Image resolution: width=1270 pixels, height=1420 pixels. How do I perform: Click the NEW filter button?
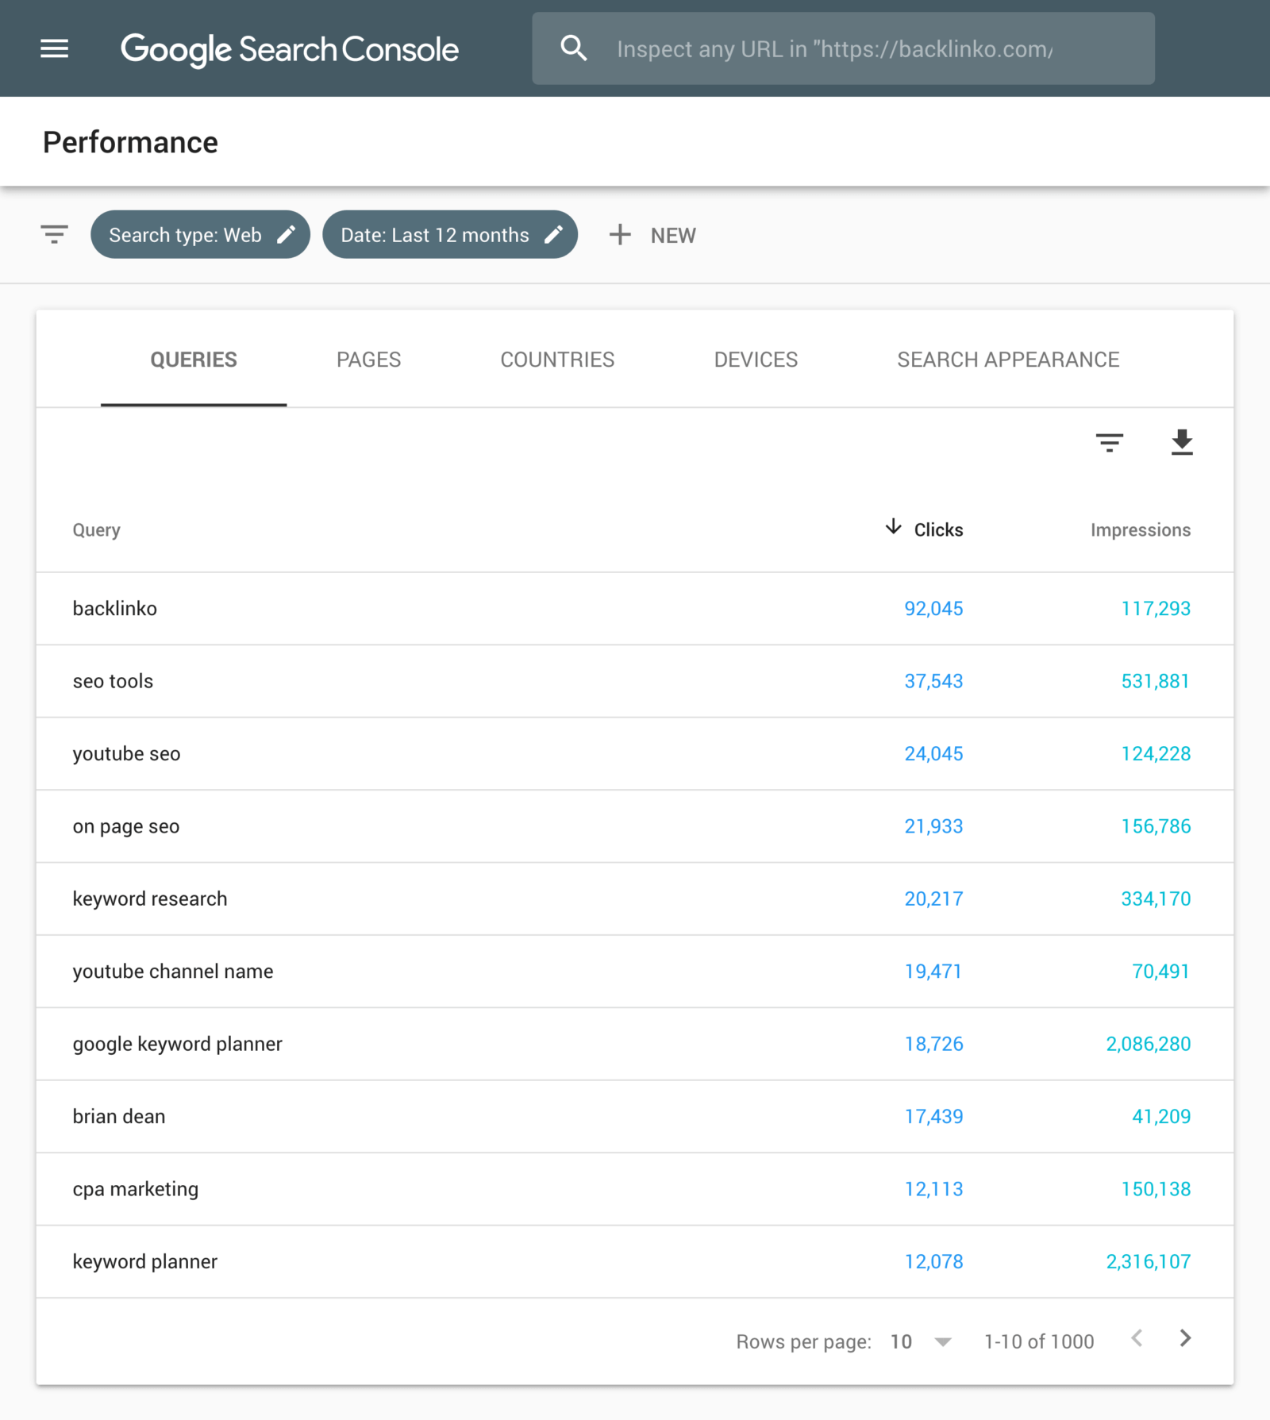pyautogui.click(x=652, y=235)
